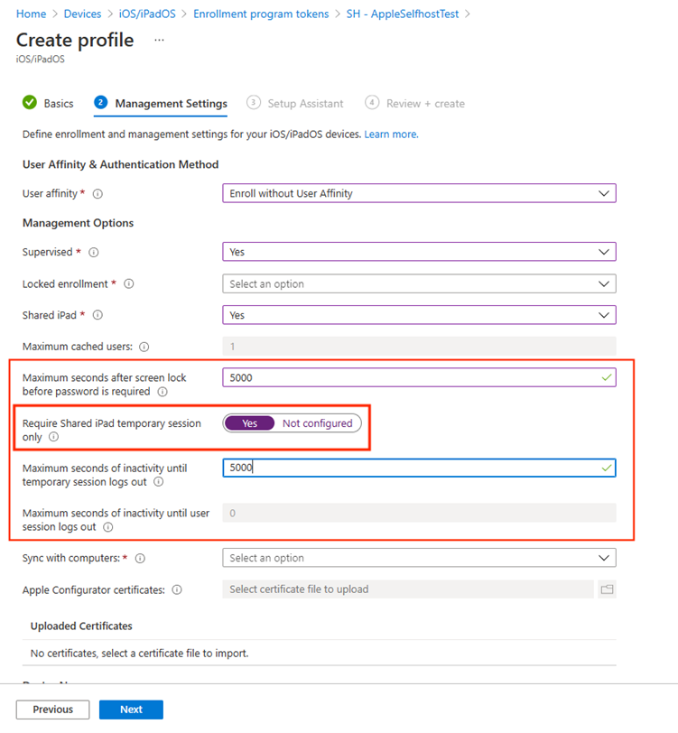The height and width of the screenshot is (733, 678).
Task: Click the Shared iPad info icon
Action: (98, 315)
